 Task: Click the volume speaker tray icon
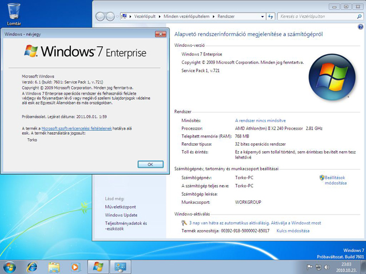click(x=327, y=267)
